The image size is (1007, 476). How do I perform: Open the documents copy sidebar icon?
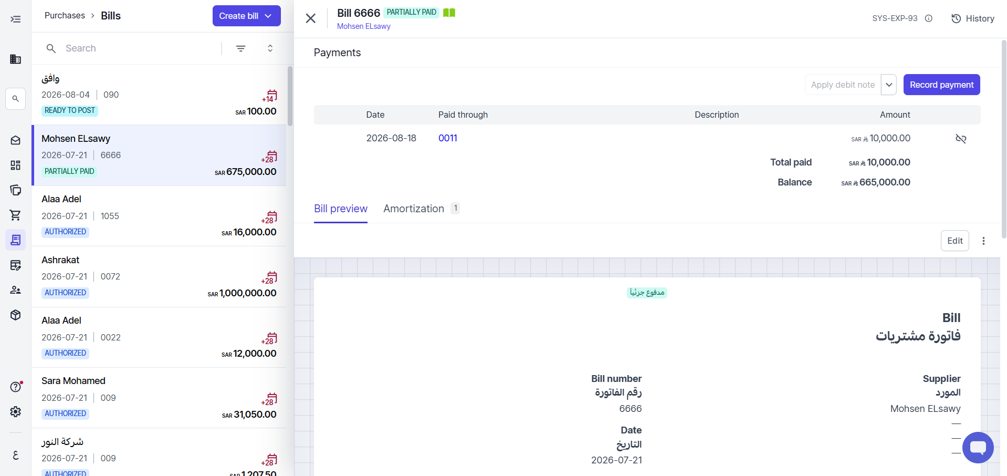[x=16, y=190]
